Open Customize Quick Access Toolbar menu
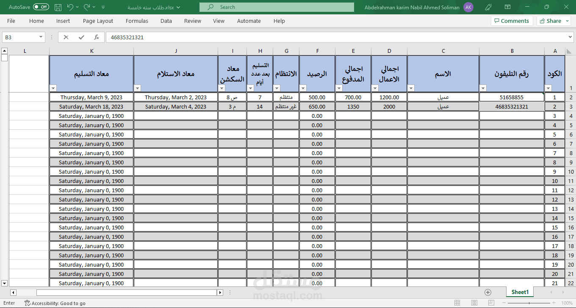 pyautogui.click(x=103, y=7)
